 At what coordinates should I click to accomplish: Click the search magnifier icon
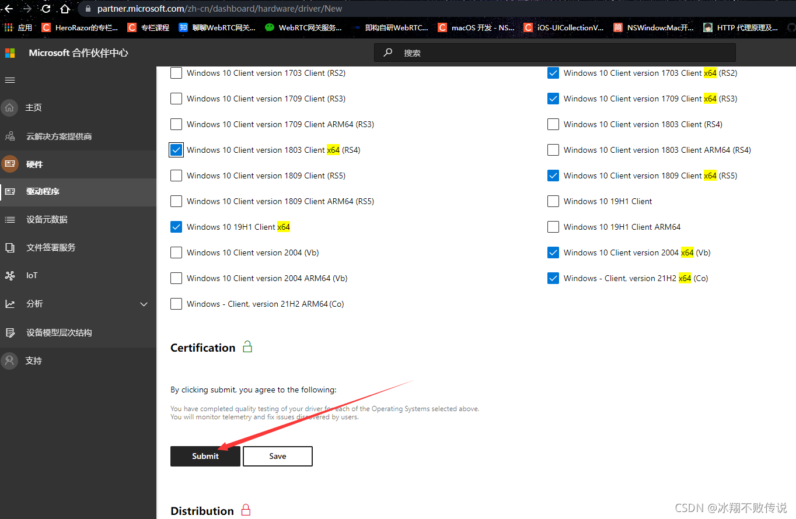click(x=387, y=52)
